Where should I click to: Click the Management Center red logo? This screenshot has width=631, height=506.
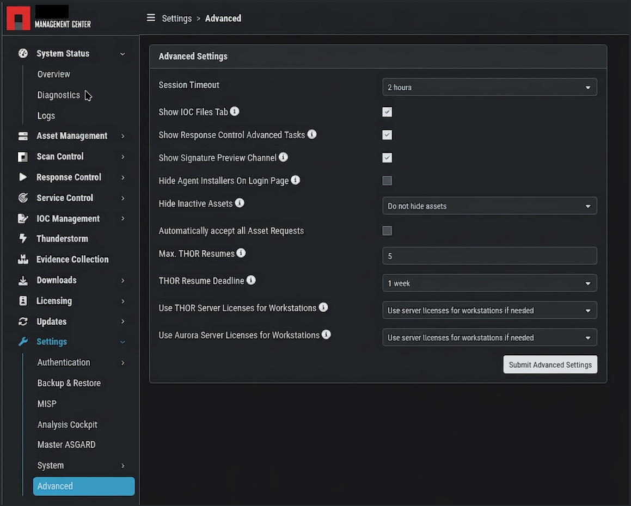click(19, 18)
